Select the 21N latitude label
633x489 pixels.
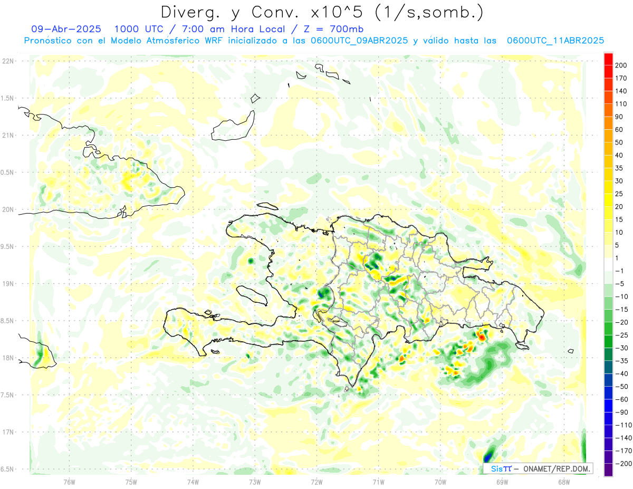coord(7,136)
